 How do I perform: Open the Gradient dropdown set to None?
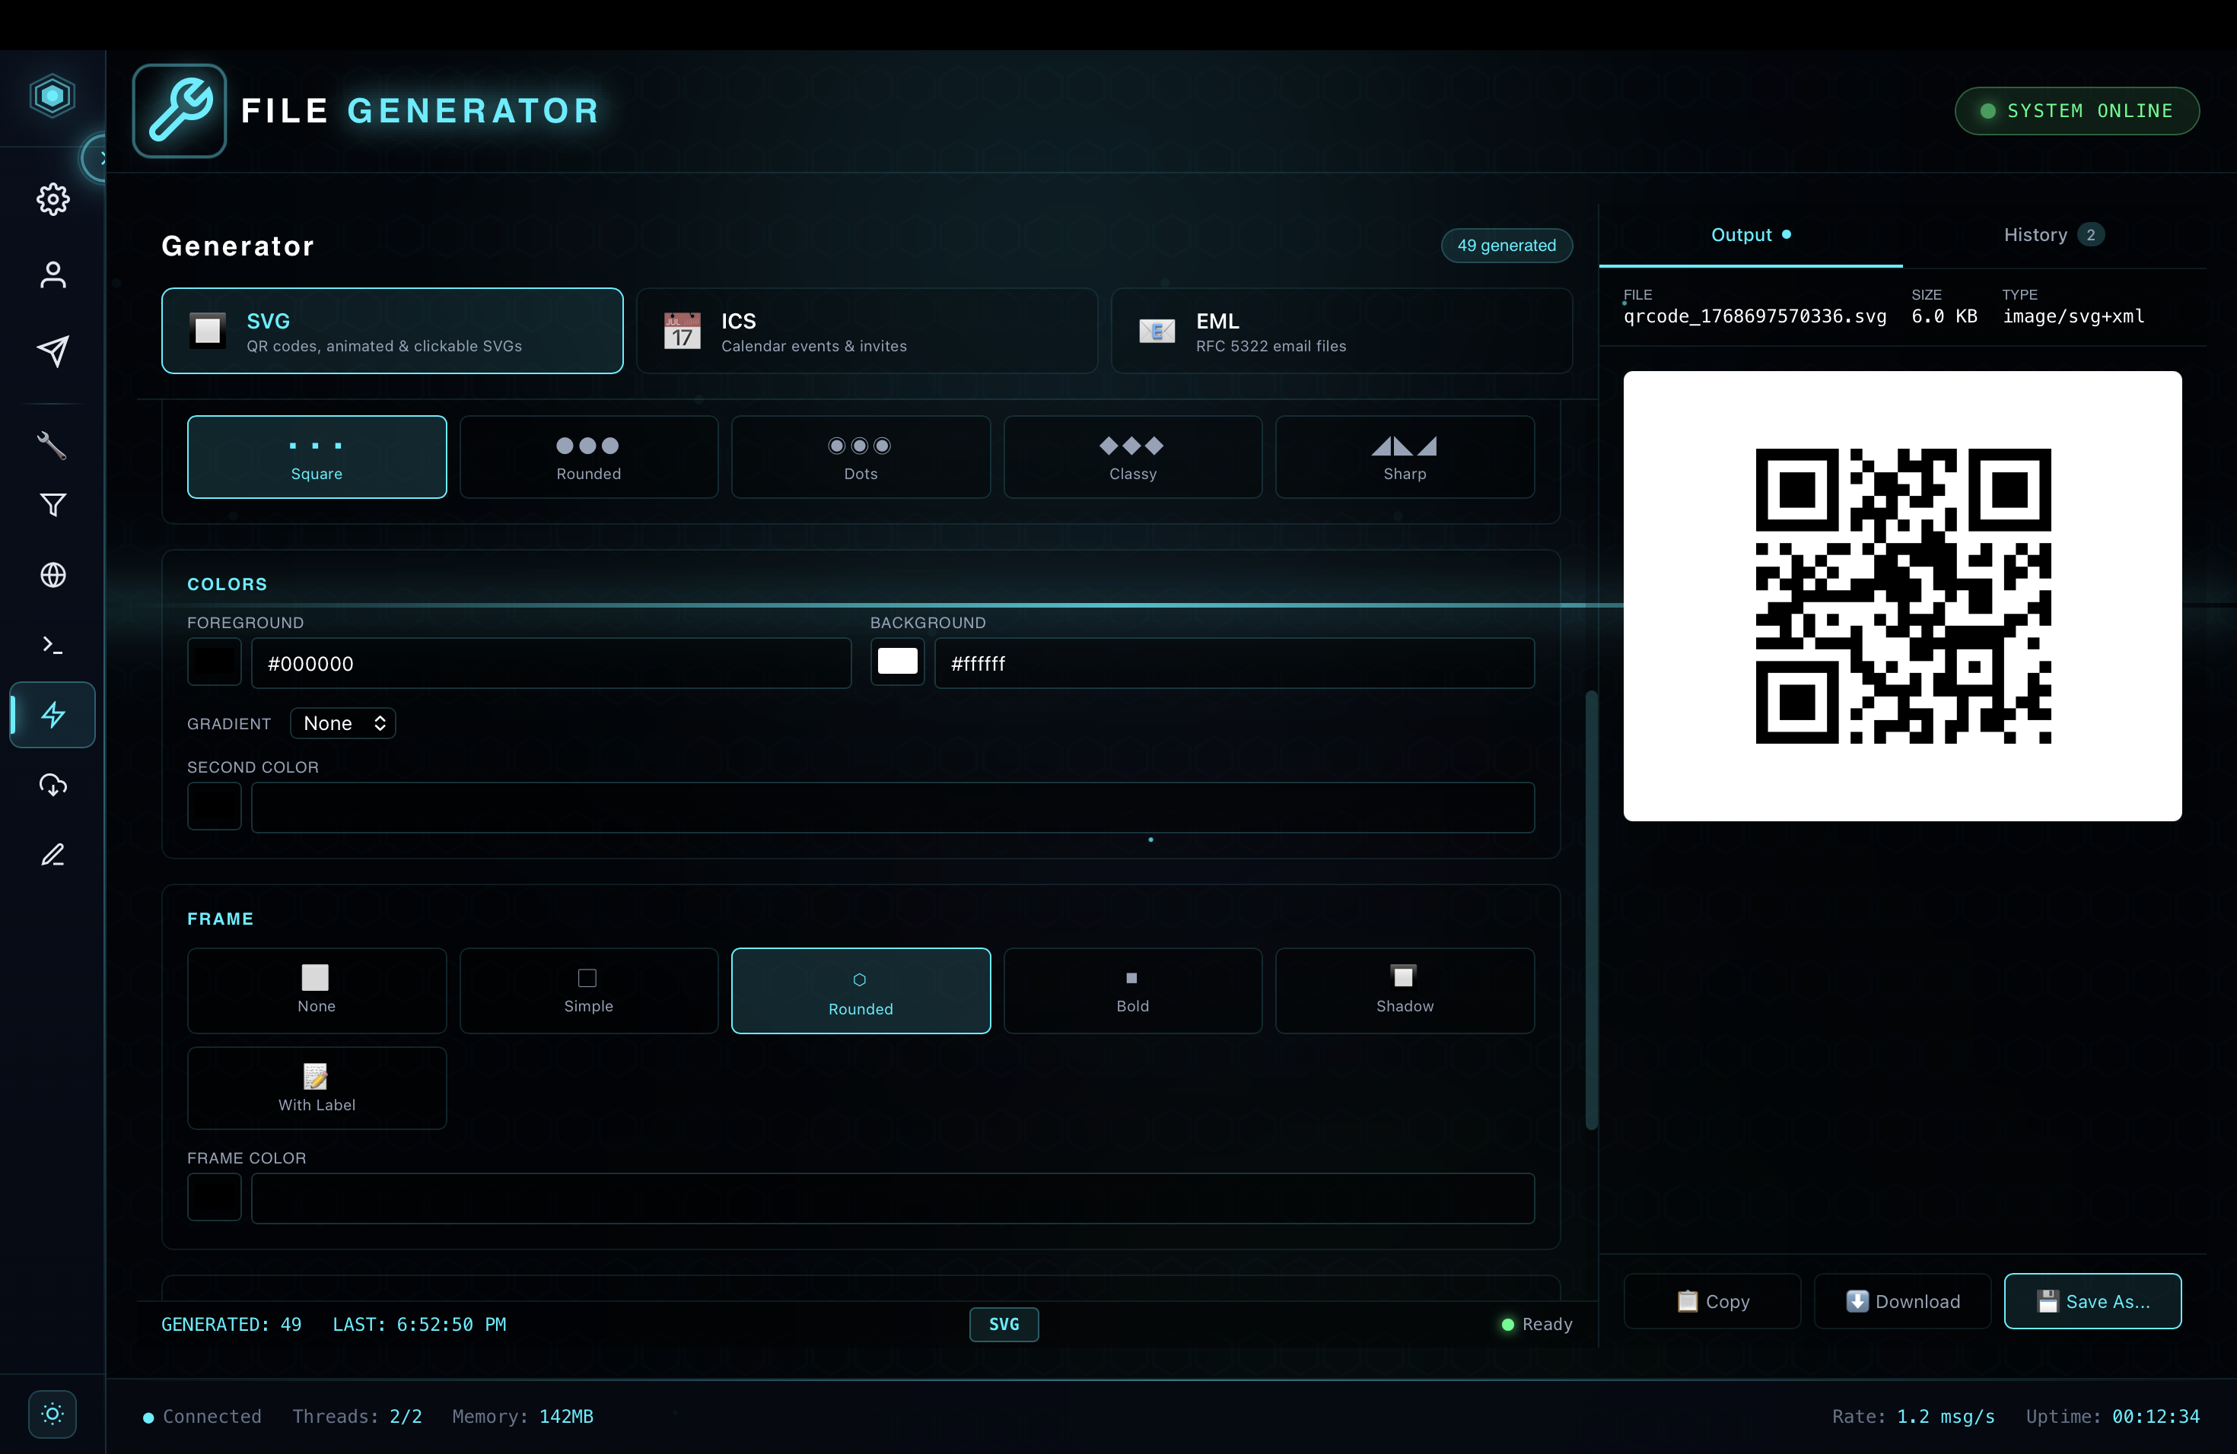[x=342, y=723]
